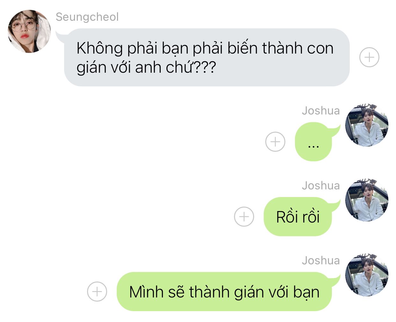Tap the plus icon next to the "..." bubble
The width and height of the screenshot is (396, 322).
(x=275, y=142)
